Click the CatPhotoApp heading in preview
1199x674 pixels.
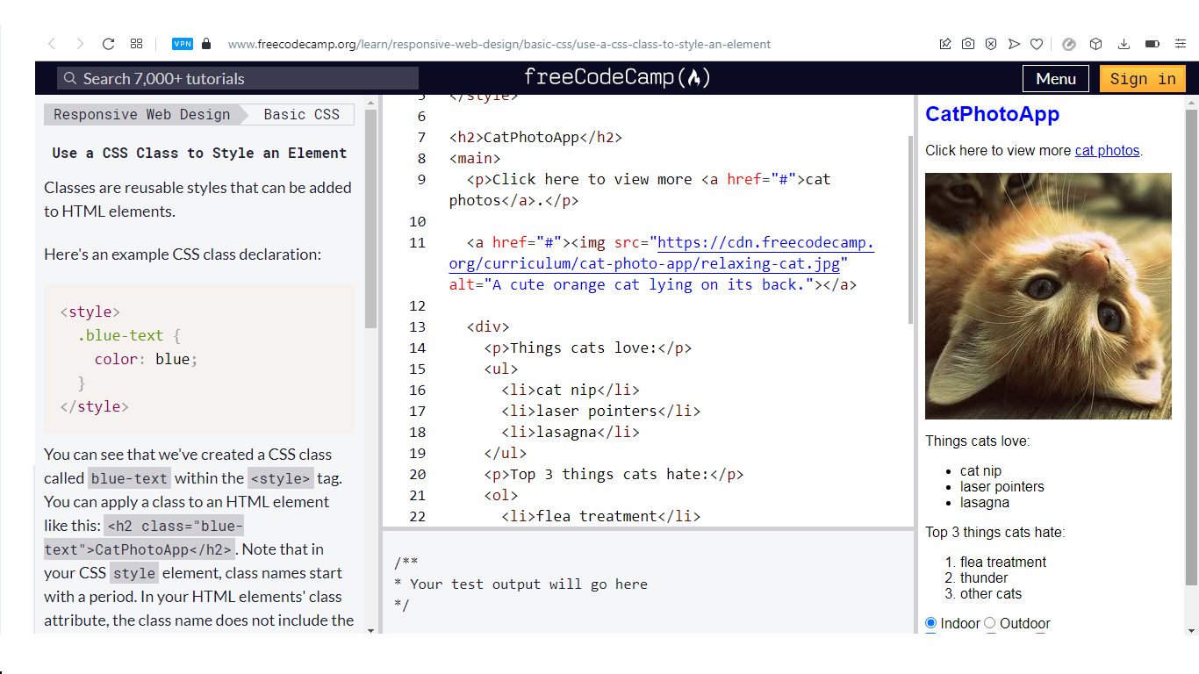tap(992, 114)
